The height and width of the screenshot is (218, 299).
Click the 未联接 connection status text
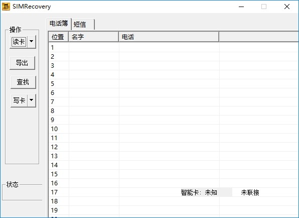point(250,192)
